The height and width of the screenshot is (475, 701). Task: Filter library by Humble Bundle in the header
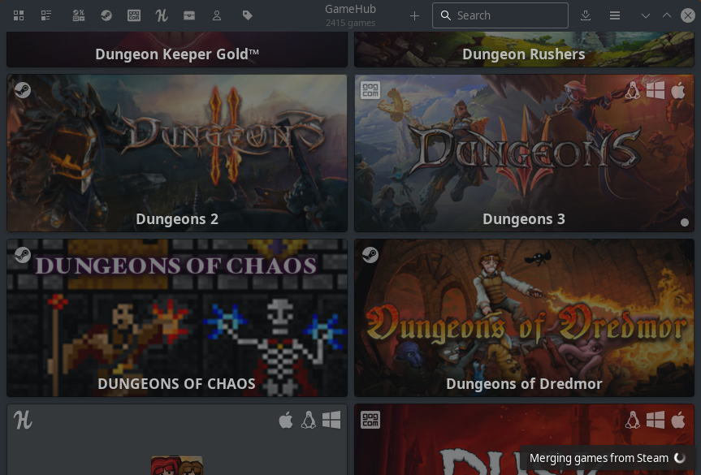(x=162, y=15)
